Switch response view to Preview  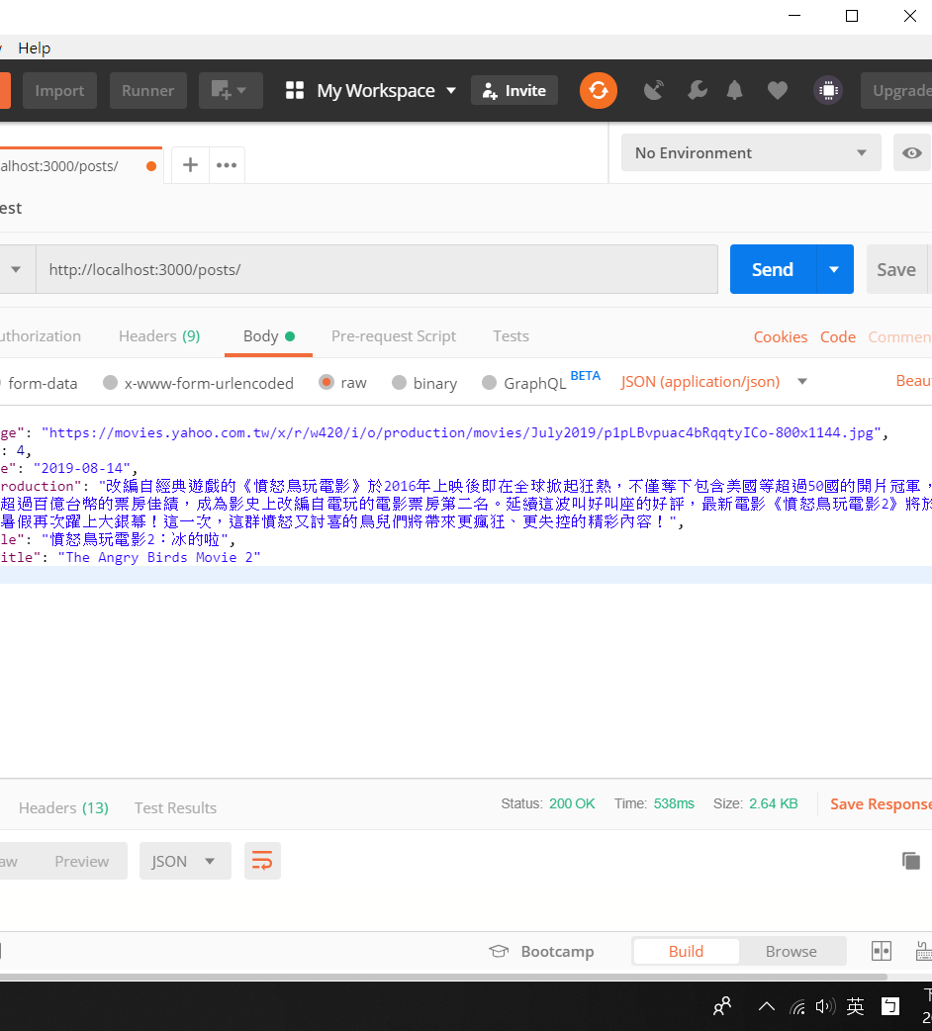(x=81, y=862)
